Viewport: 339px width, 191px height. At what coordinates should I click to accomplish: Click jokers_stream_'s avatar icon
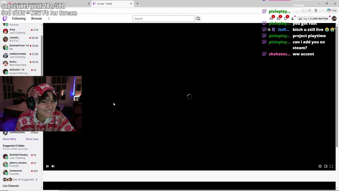(x=5, y=164)
